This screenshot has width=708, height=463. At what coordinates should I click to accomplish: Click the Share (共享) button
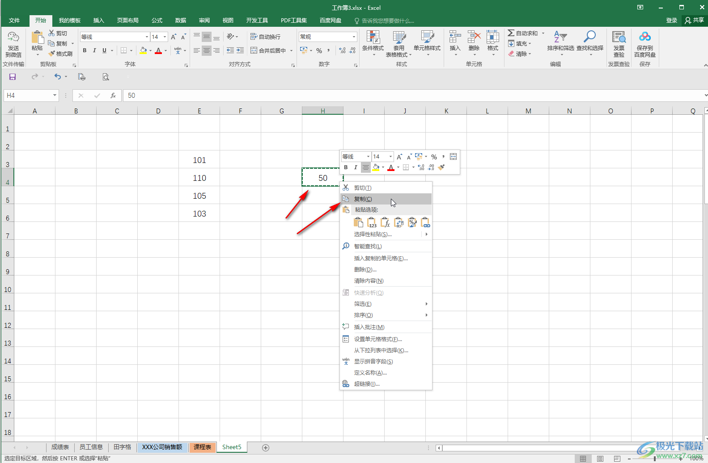point(694,21)
